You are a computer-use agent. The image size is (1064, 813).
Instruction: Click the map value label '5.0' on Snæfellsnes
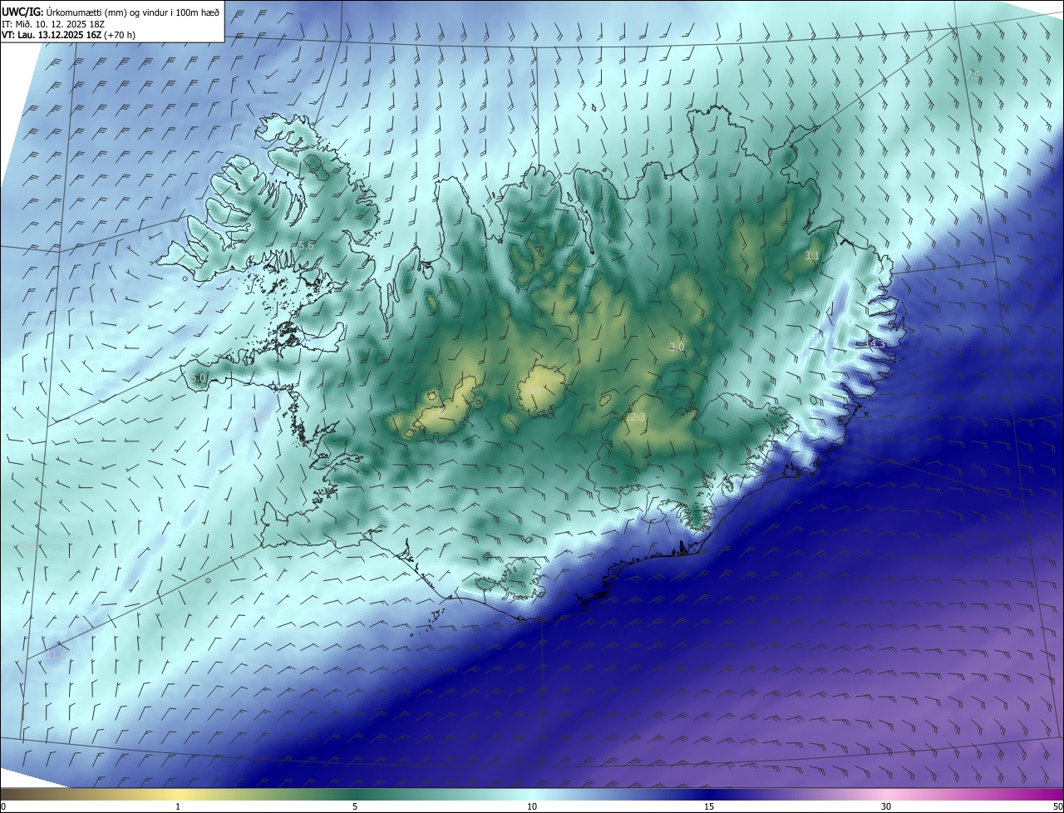point(198,378)
